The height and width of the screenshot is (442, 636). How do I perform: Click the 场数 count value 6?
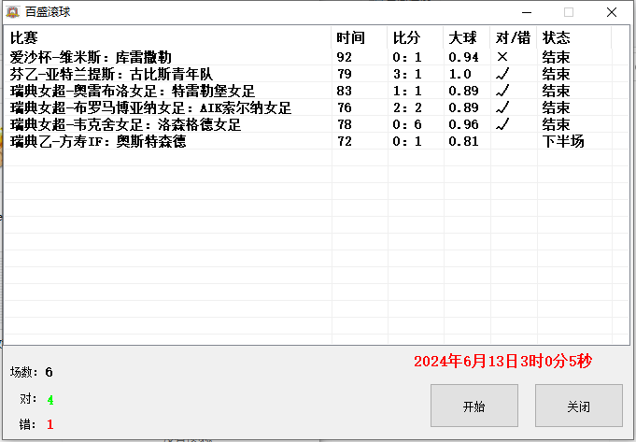(49, 372)
